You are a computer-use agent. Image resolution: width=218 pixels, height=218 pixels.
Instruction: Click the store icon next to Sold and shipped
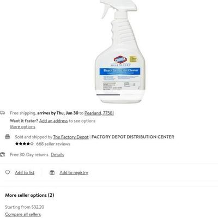coord(8,137)
